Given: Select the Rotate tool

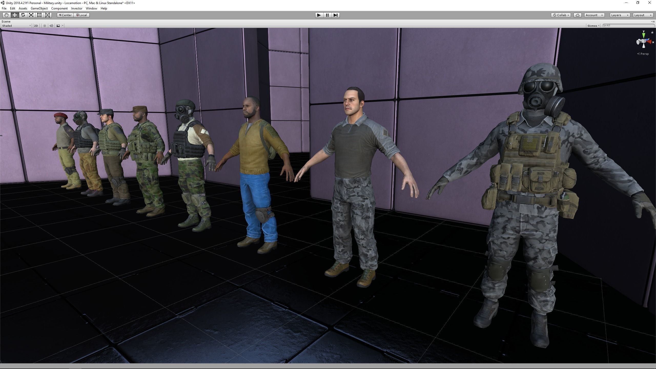Looking at the screenshot, I should click(x=23, y=15).
